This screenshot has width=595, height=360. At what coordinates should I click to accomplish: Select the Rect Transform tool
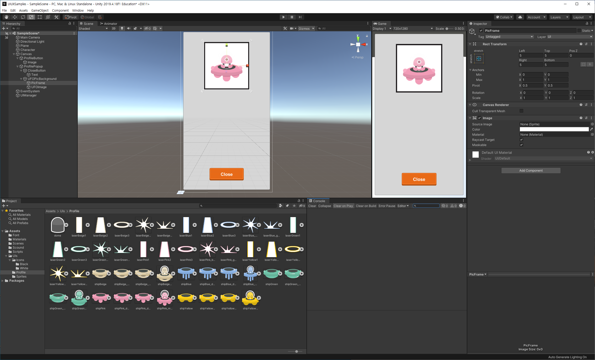coord(40,17)
